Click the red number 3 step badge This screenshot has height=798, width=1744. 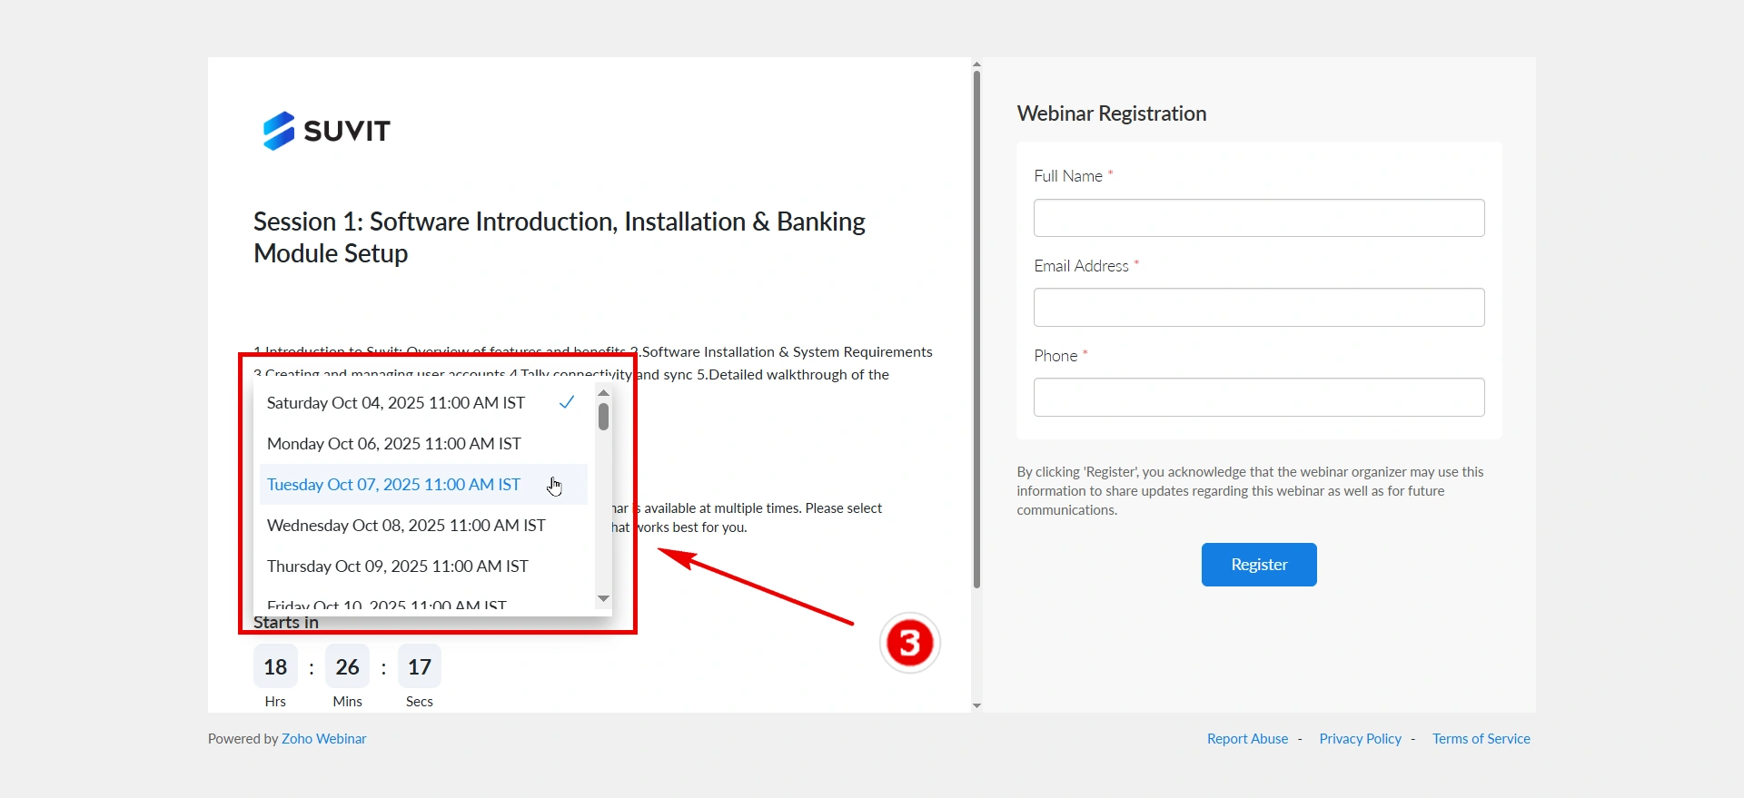[x=909, y=643]
